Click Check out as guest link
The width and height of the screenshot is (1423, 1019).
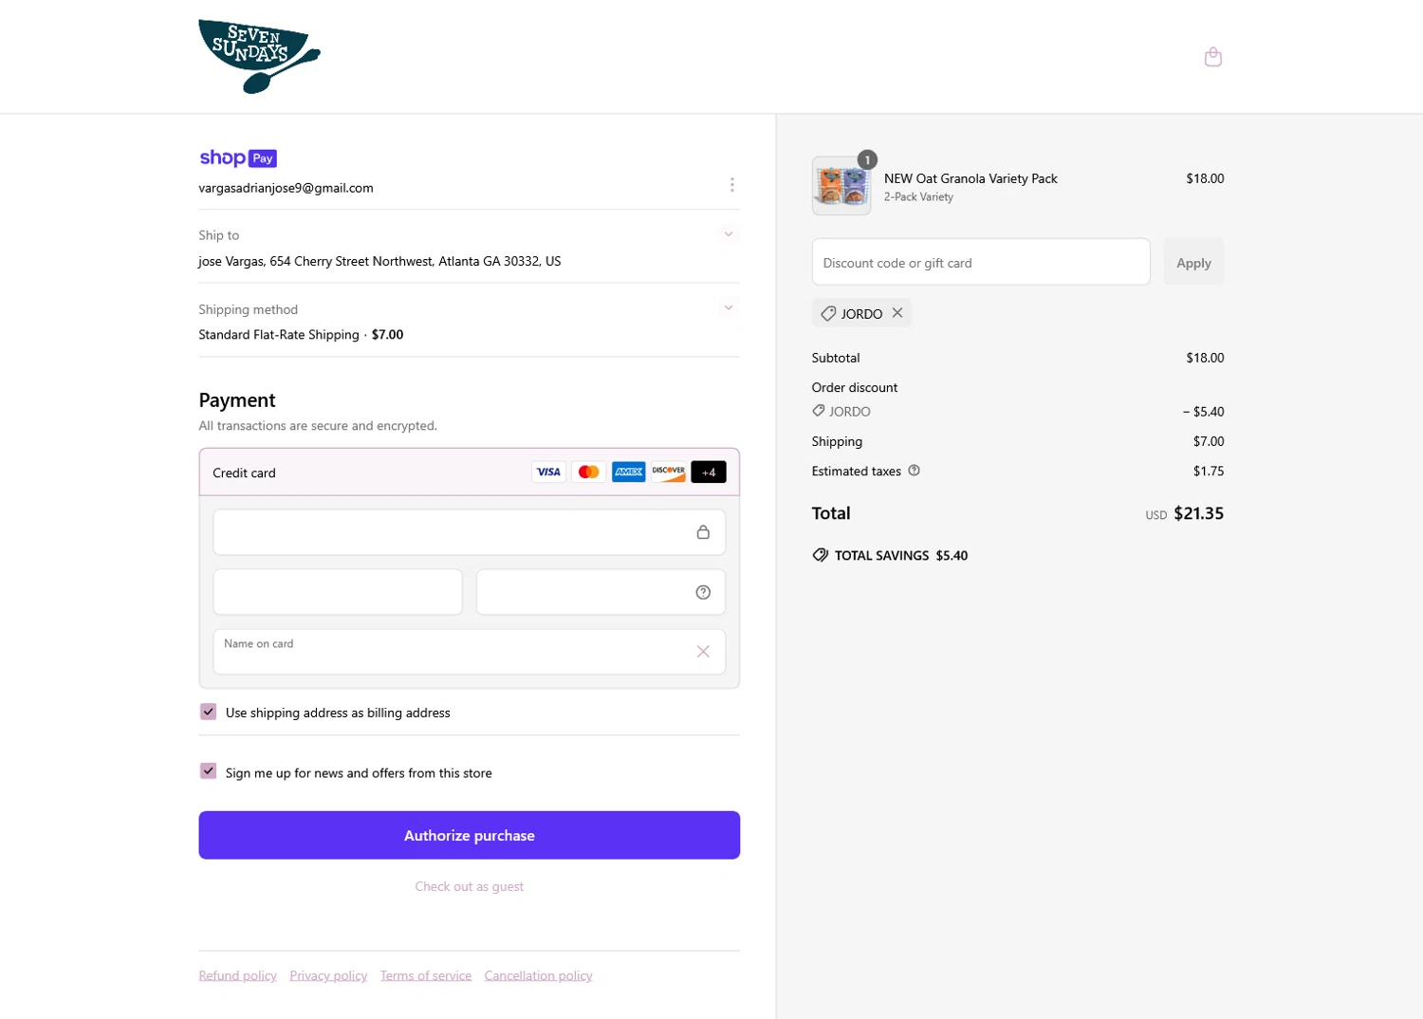[x=469, y=886]
